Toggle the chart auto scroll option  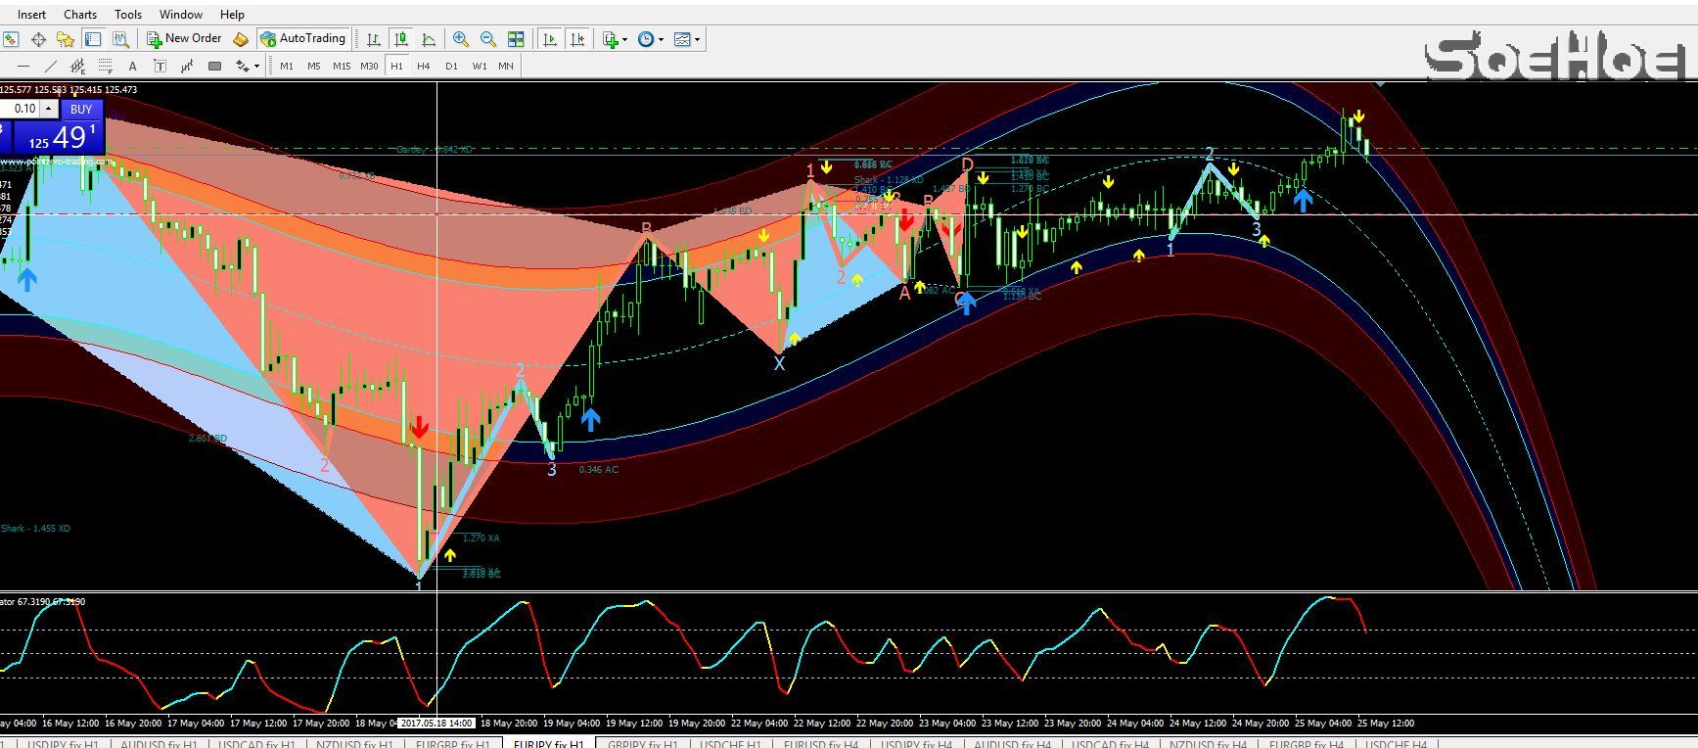pyautogui.click(x=550, y=39)
